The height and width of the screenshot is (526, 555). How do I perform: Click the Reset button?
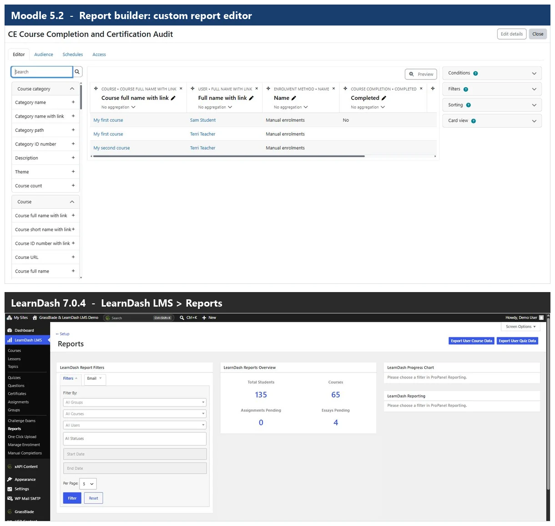point(93,498)
